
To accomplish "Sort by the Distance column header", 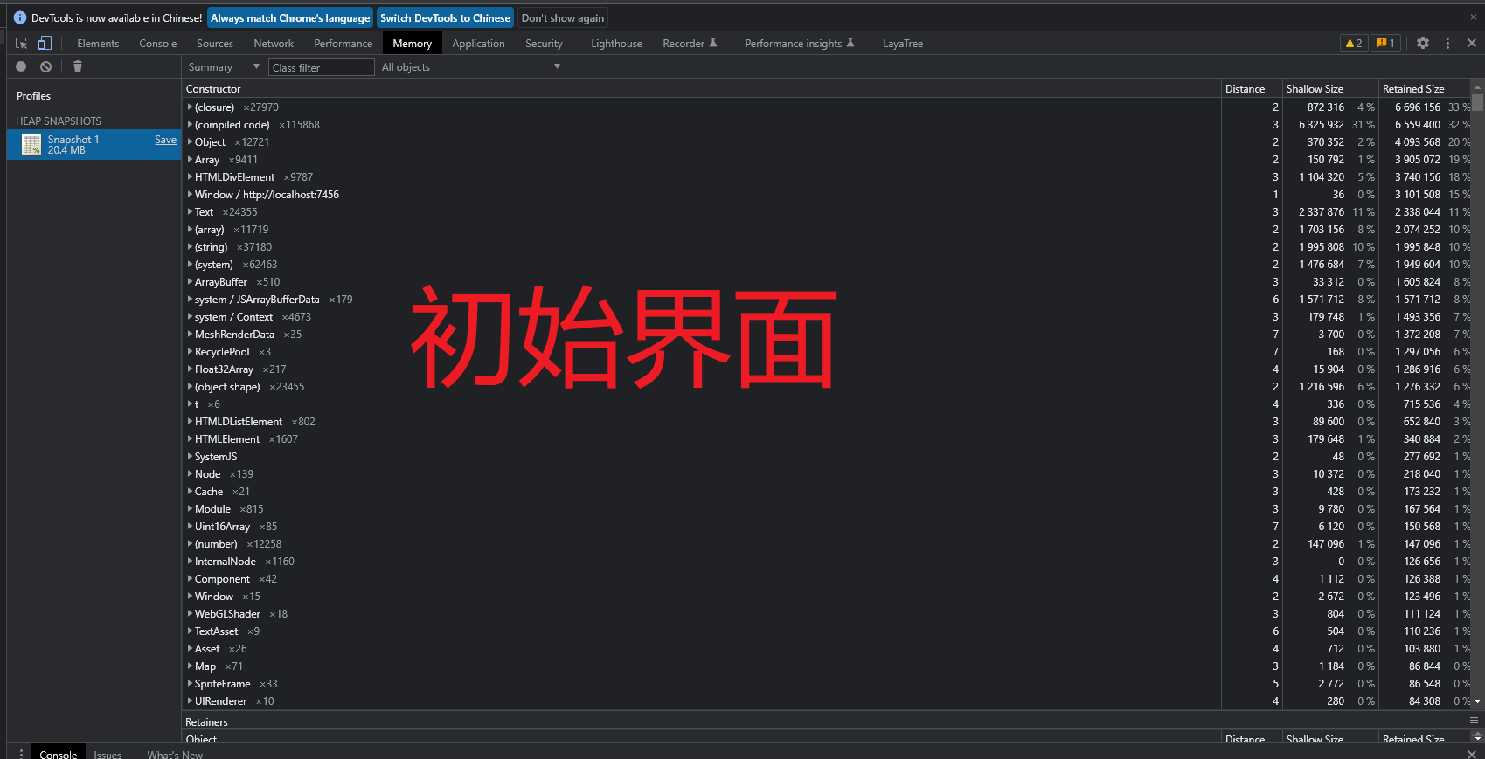I will pos(1252,88).
